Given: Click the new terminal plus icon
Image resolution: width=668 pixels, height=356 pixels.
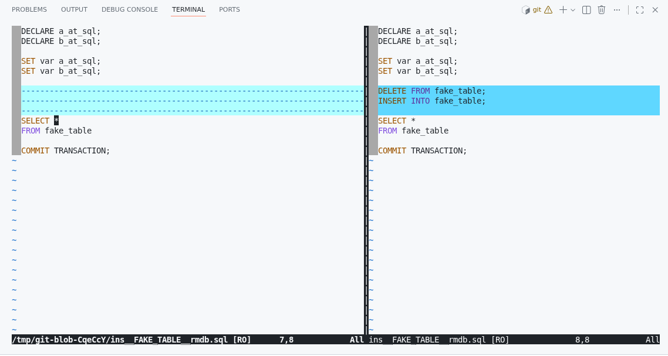Looking at the screenshot, I should point(563,10).
